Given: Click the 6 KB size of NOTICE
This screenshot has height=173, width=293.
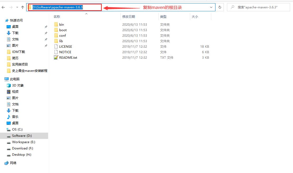Looking at the screenshot, I should click(x=206, y=52).
